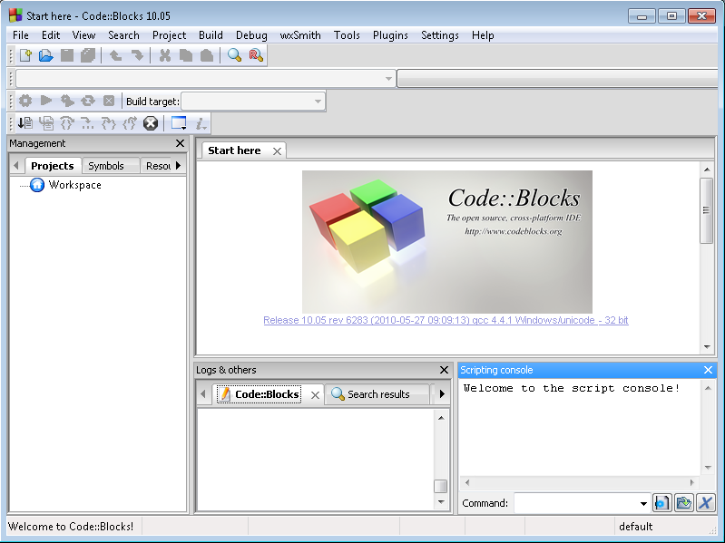Click the Save all files icon
Viewport: 725px width, 543px height.
(88, 55)
